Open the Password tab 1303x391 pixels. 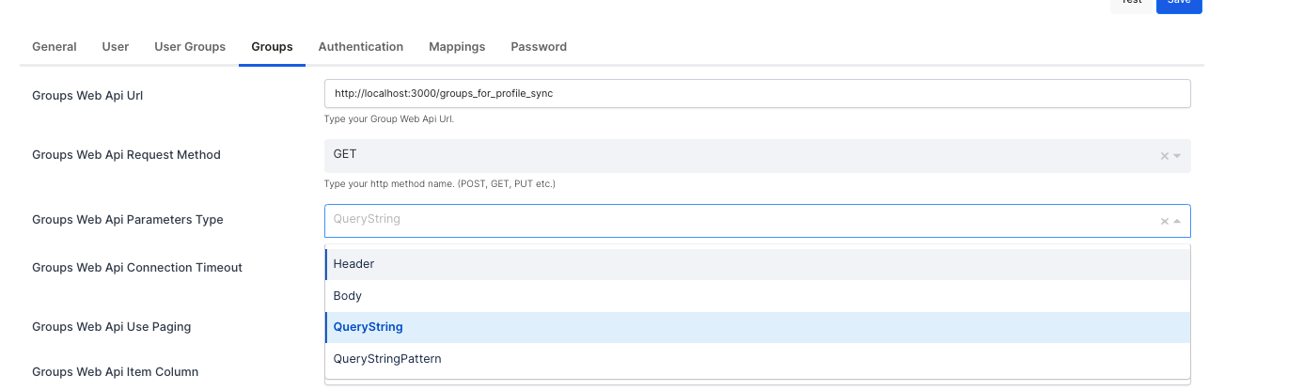pos(539,47)
